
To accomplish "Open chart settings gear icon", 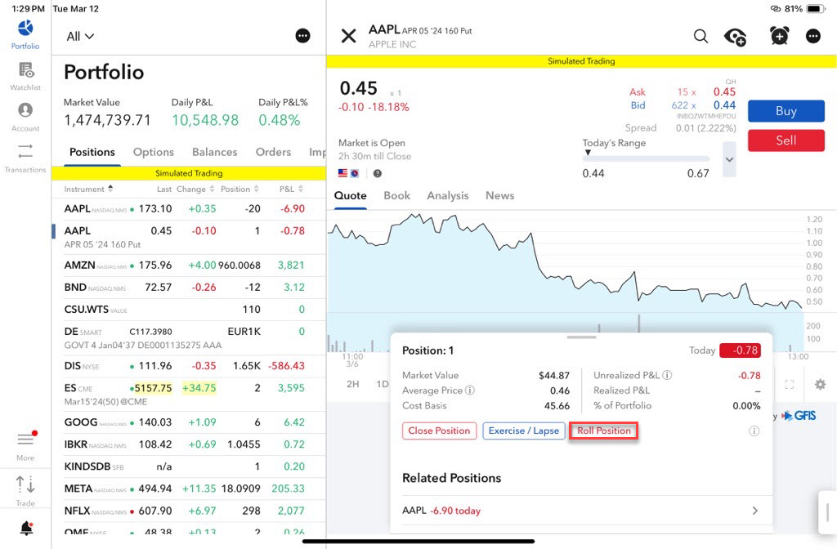I will click(820, 384).
